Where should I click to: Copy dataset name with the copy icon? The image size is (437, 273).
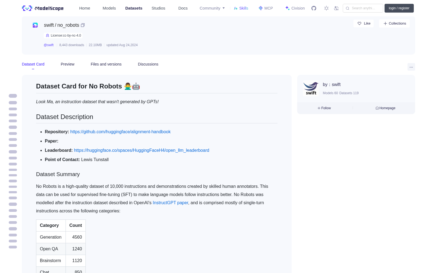pos(83,25)
